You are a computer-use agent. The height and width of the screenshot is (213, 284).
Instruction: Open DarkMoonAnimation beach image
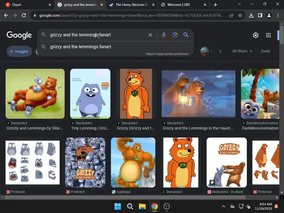click(260, 94)
